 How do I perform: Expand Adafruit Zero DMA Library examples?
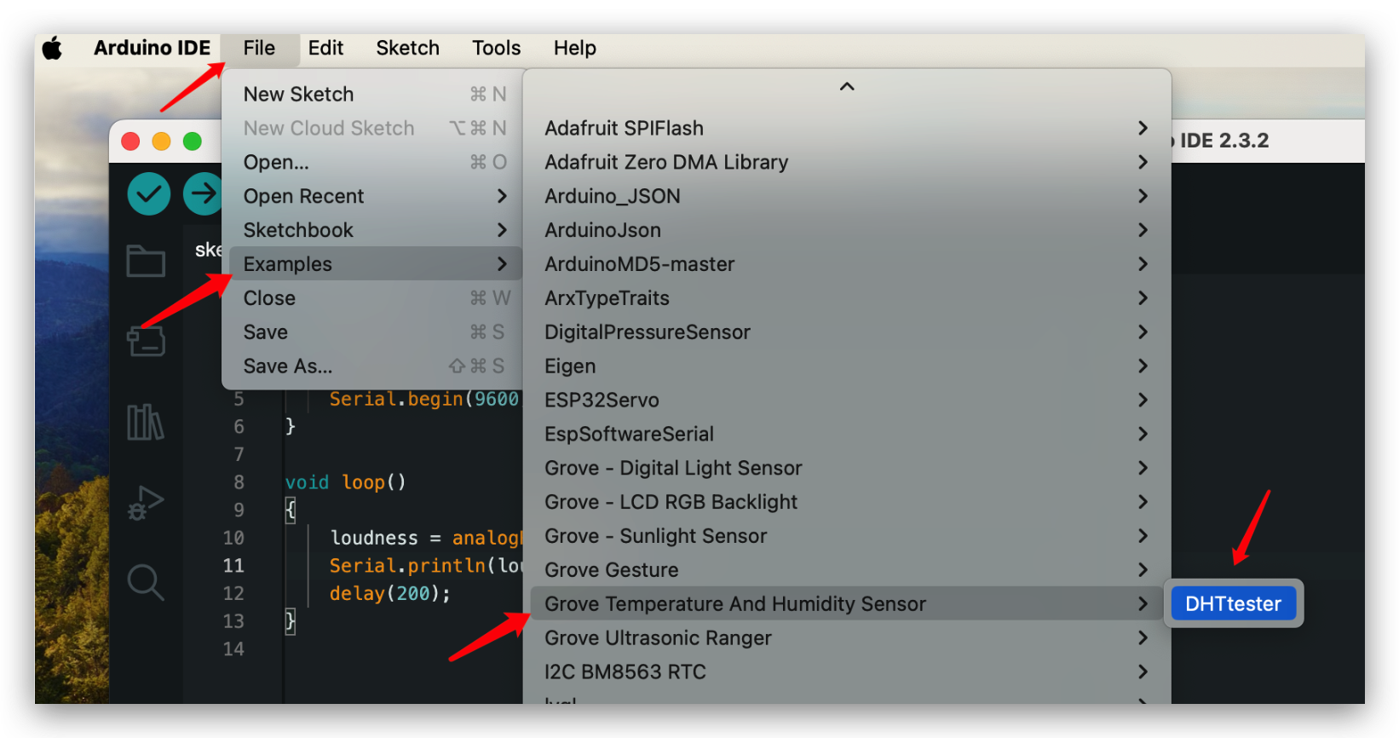(847, 162)
